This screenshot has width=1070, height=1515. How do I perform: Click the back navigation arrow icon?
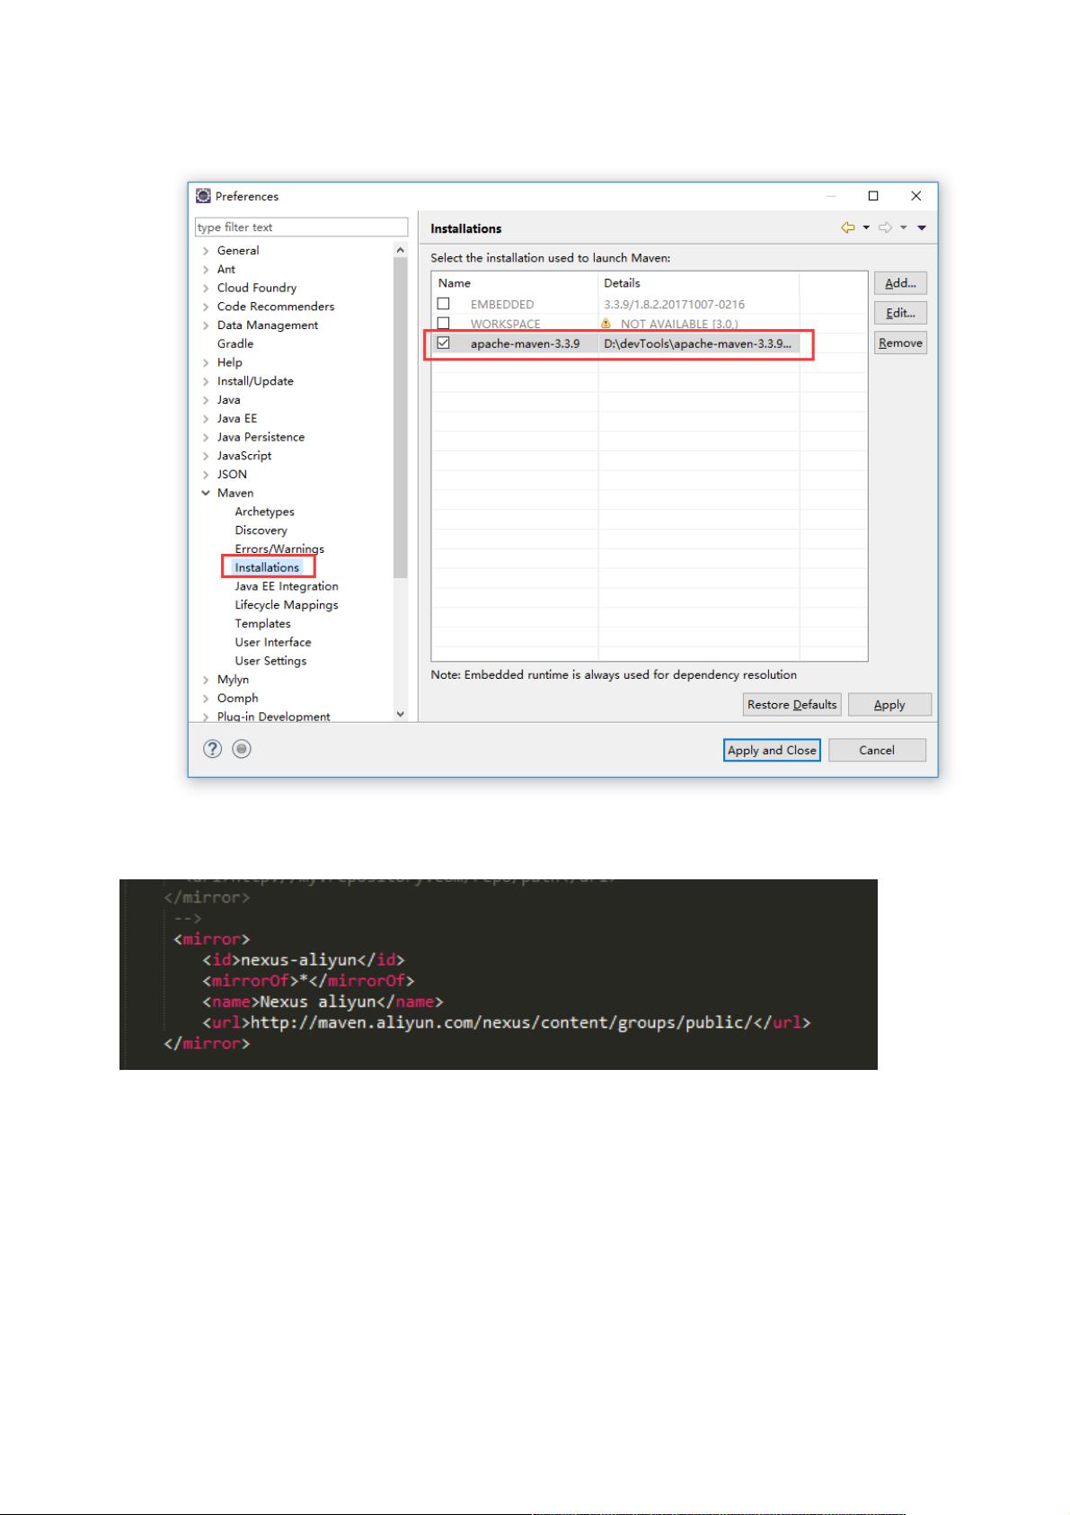pyautogui.click(x=847, y=227)
